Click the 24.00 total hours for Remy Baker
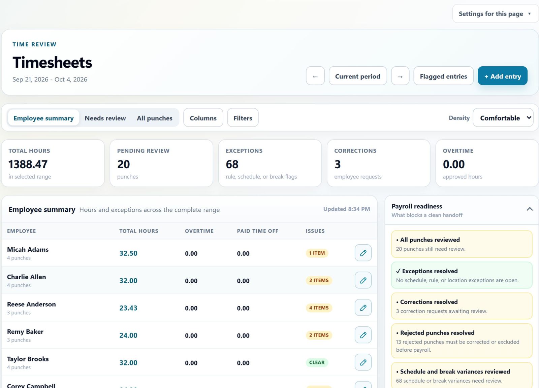The height and width of the screenshot is (388, 539). pyautogui.click(x=128, y=336)
